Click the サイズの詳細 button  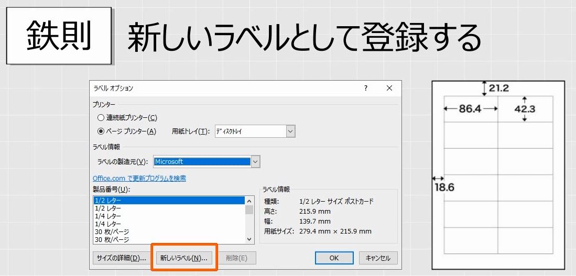[121, 258]
